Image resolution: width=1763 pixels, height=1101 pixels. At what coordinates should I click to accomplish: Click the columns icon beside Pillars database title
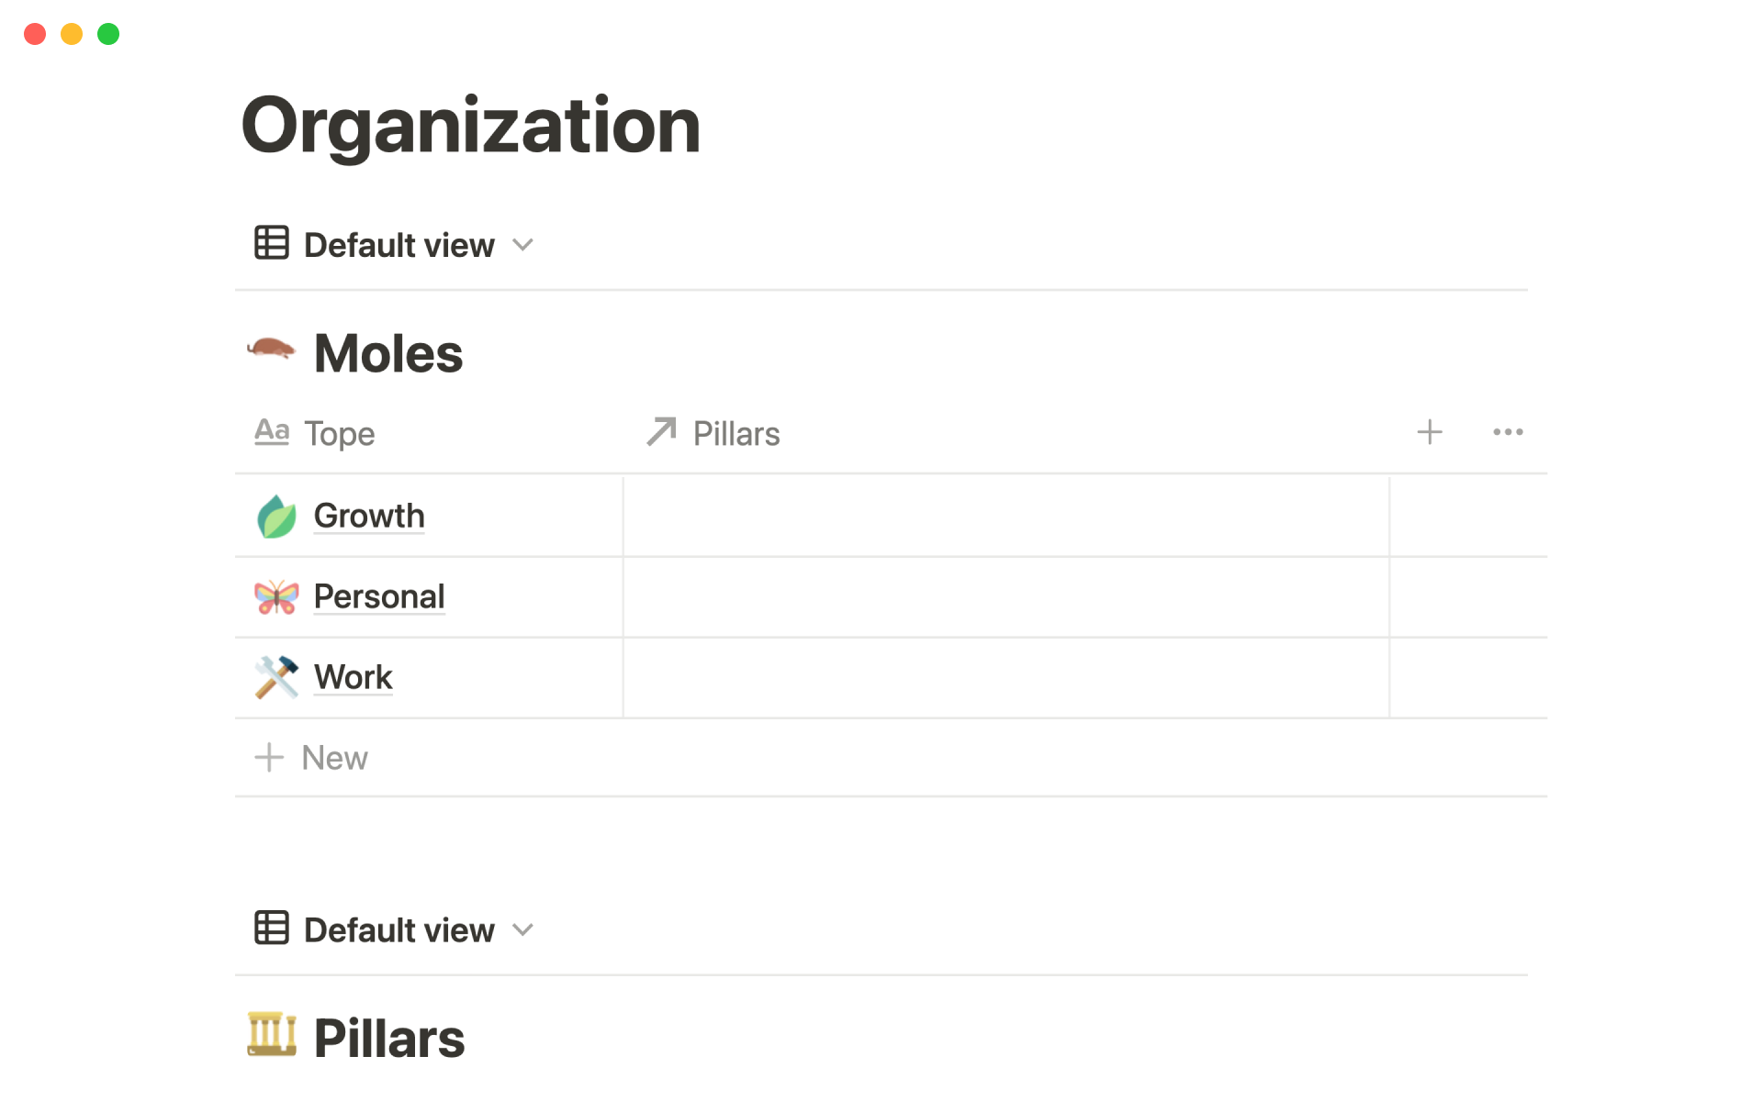coord(272,1035)
